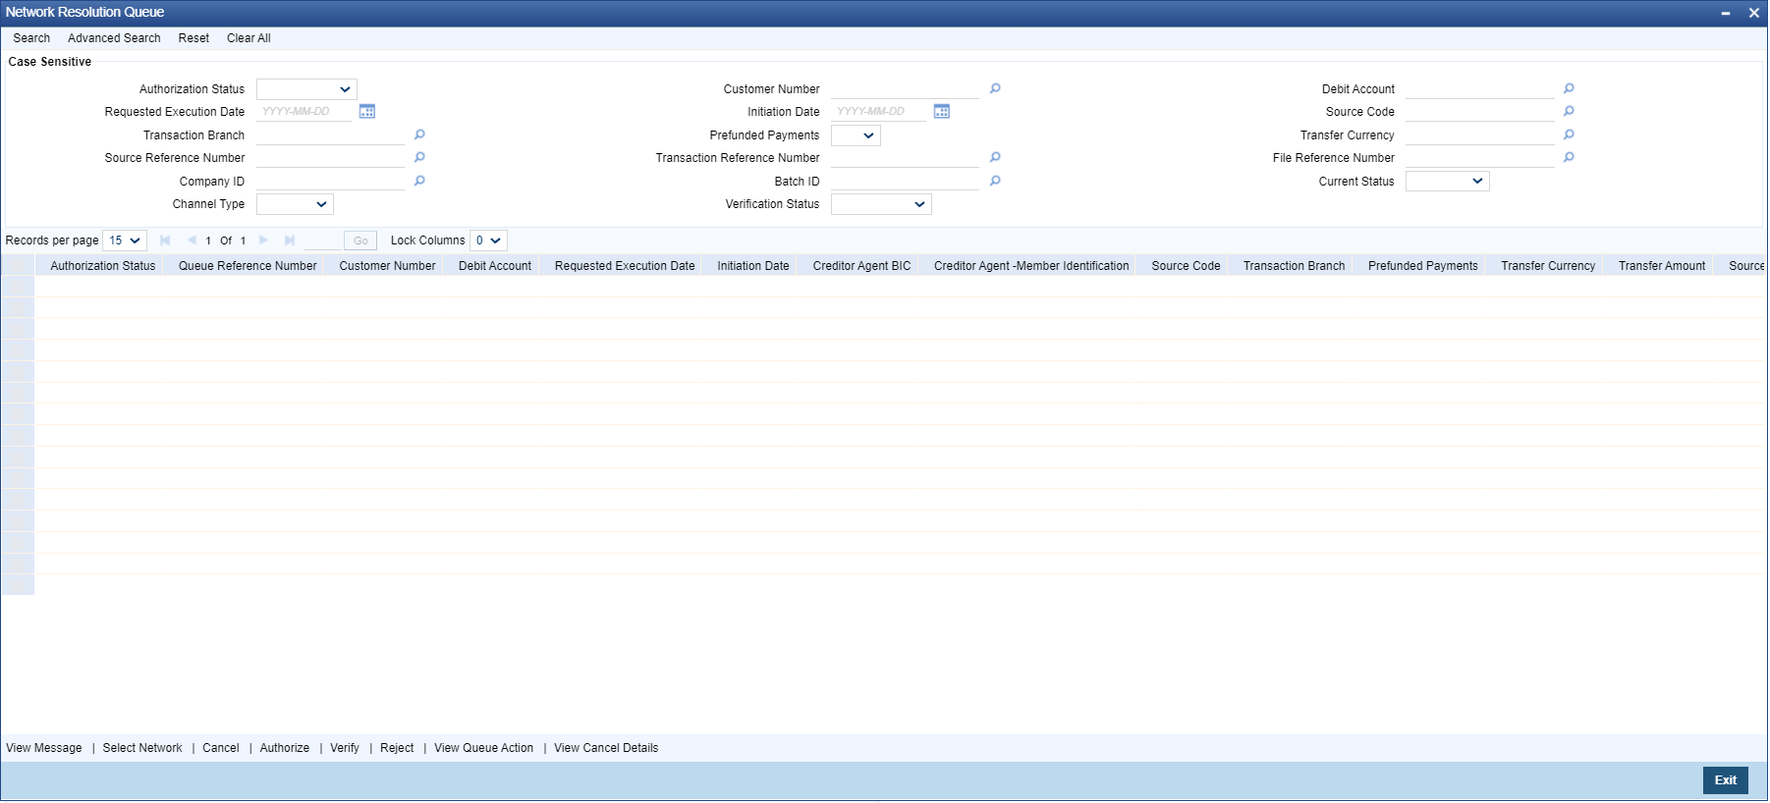Click Cancel action in bottom bar
Image resolution: width=1770 pixels, height=803 pixels.
[x=221, y=748]
